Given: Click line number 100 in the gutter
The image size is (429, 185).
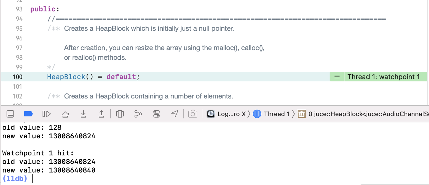Looking at the screenshot, I should [17, 77].
